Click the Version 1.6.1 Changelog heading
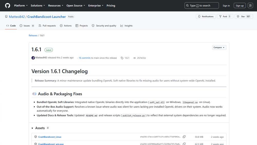257x145 pixels. (60, 71)
